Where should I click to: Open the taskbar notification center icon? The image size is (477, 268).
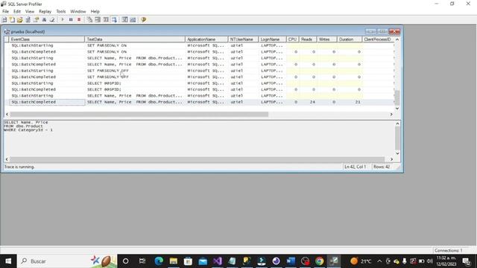[x=467, y=261]
